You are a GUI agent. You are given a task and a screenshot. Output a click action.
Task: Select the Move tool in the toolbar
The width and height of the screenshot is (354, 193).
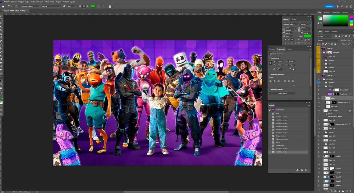[x=1, y=16]
